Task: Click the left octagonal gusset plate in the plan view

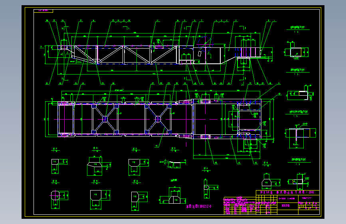Action: pos(105,119)
